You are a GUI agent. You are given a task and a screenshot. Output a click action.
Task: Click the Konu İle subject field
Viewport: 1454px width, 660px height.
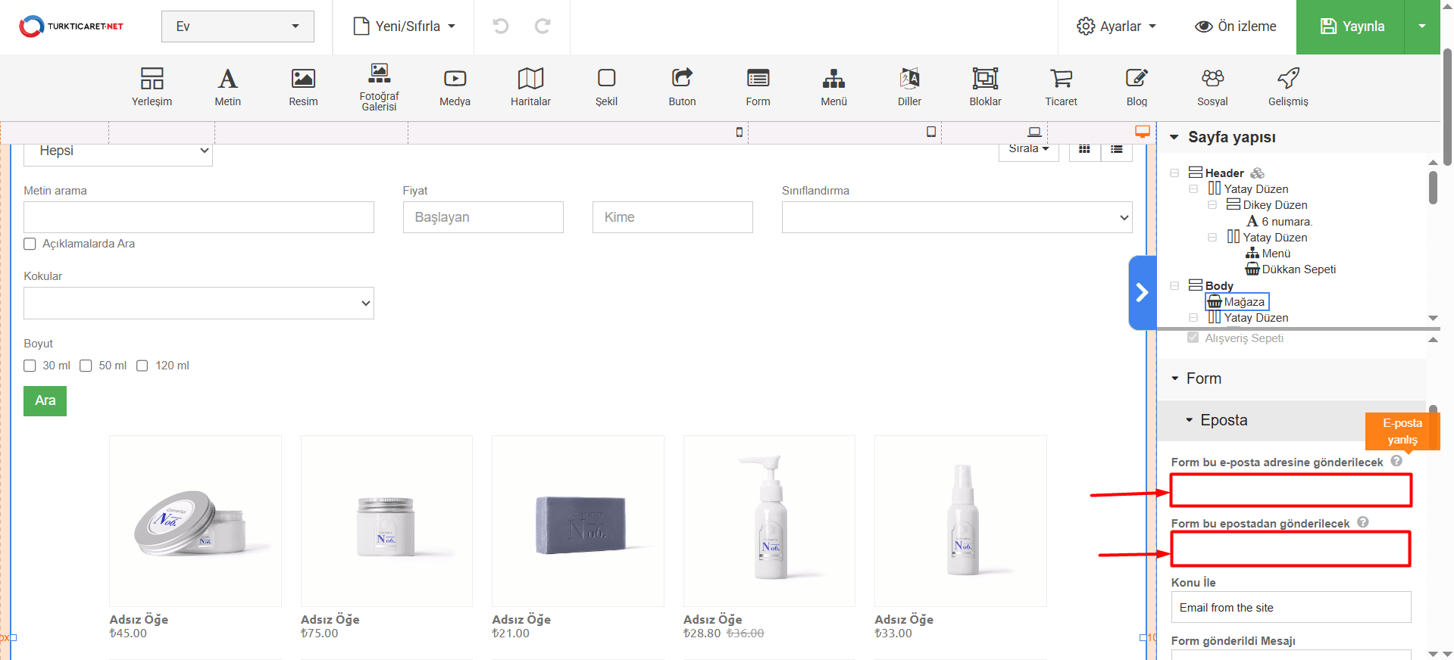[x=1290, y=607]
